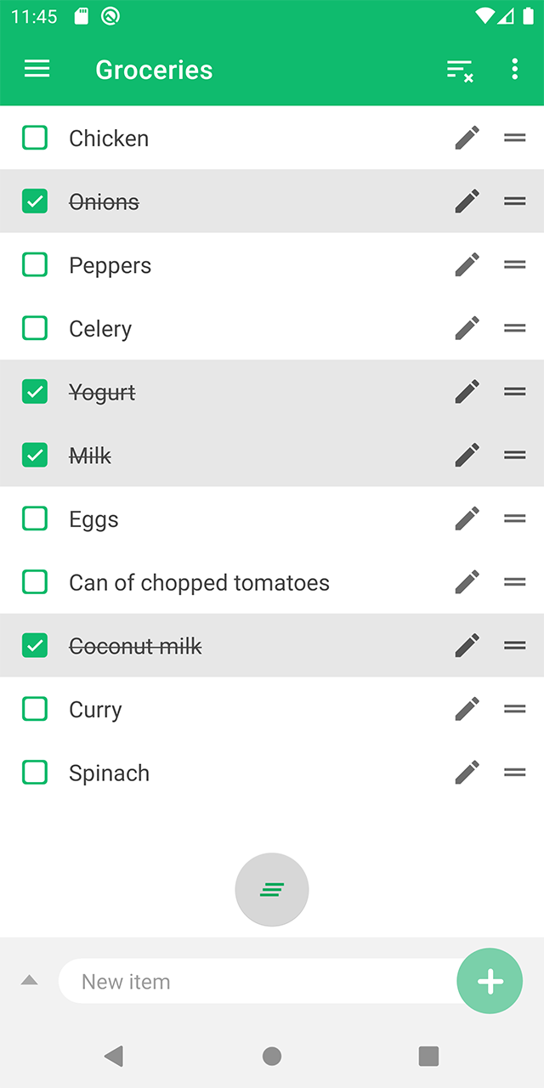Check the Peppers checkbox
Image resolution: width=544 pixels, height=1088 pixels.
tap(35, 265)
